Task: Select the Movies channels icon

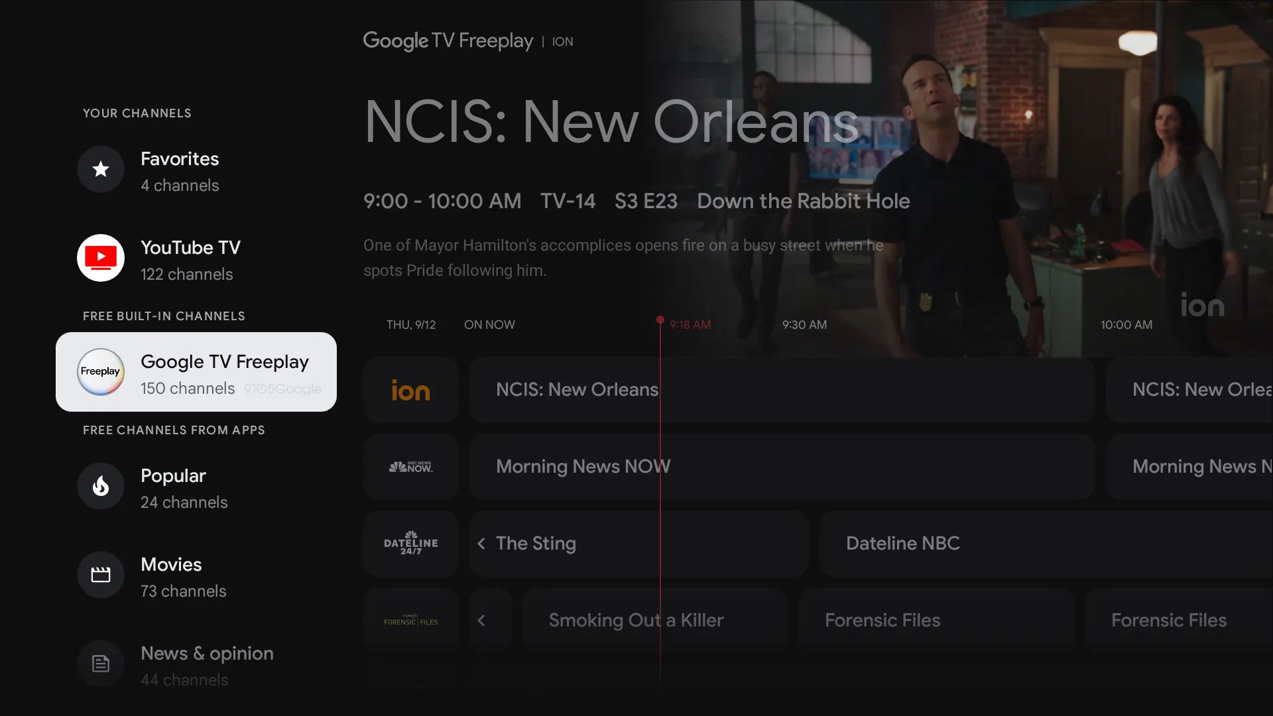Action: click(x=101, y=573)
